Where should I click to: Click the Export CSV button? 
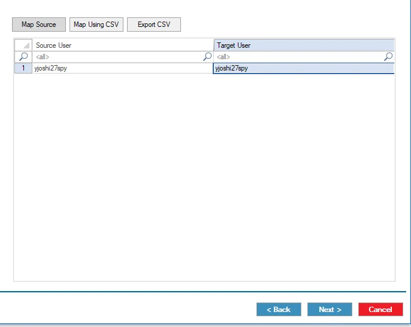(x=154, y=25)
